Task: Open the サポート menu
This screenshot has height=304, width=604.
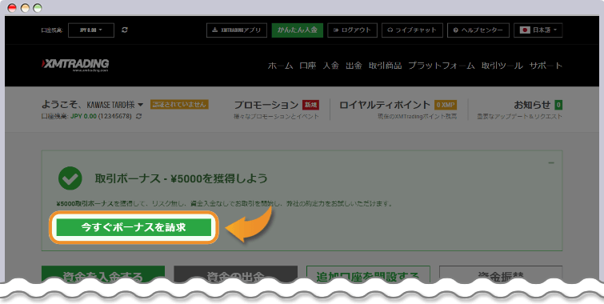Action: click(x=546, y=66)
